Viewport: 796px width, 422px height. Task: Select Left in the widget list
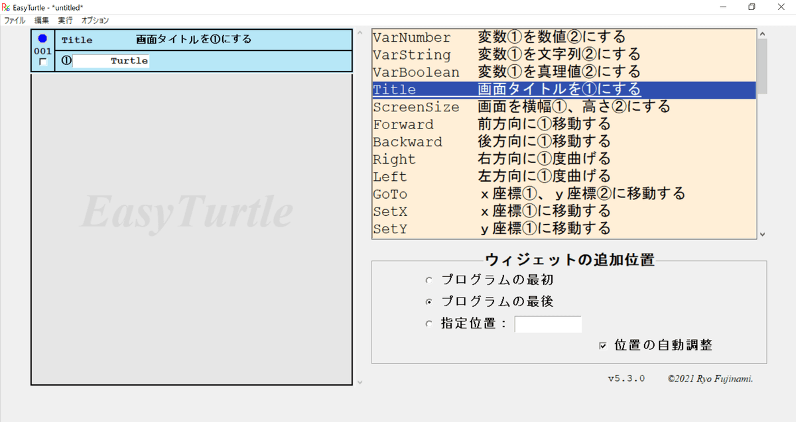pyautogui.click(x=564, y=177)
